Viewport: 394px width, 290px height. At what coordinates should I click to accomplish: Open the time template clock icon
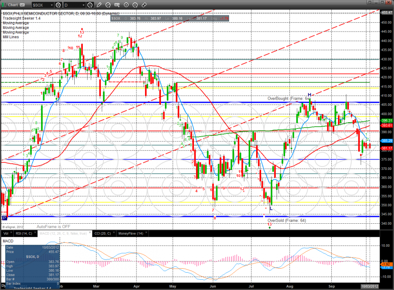[90, 5]
